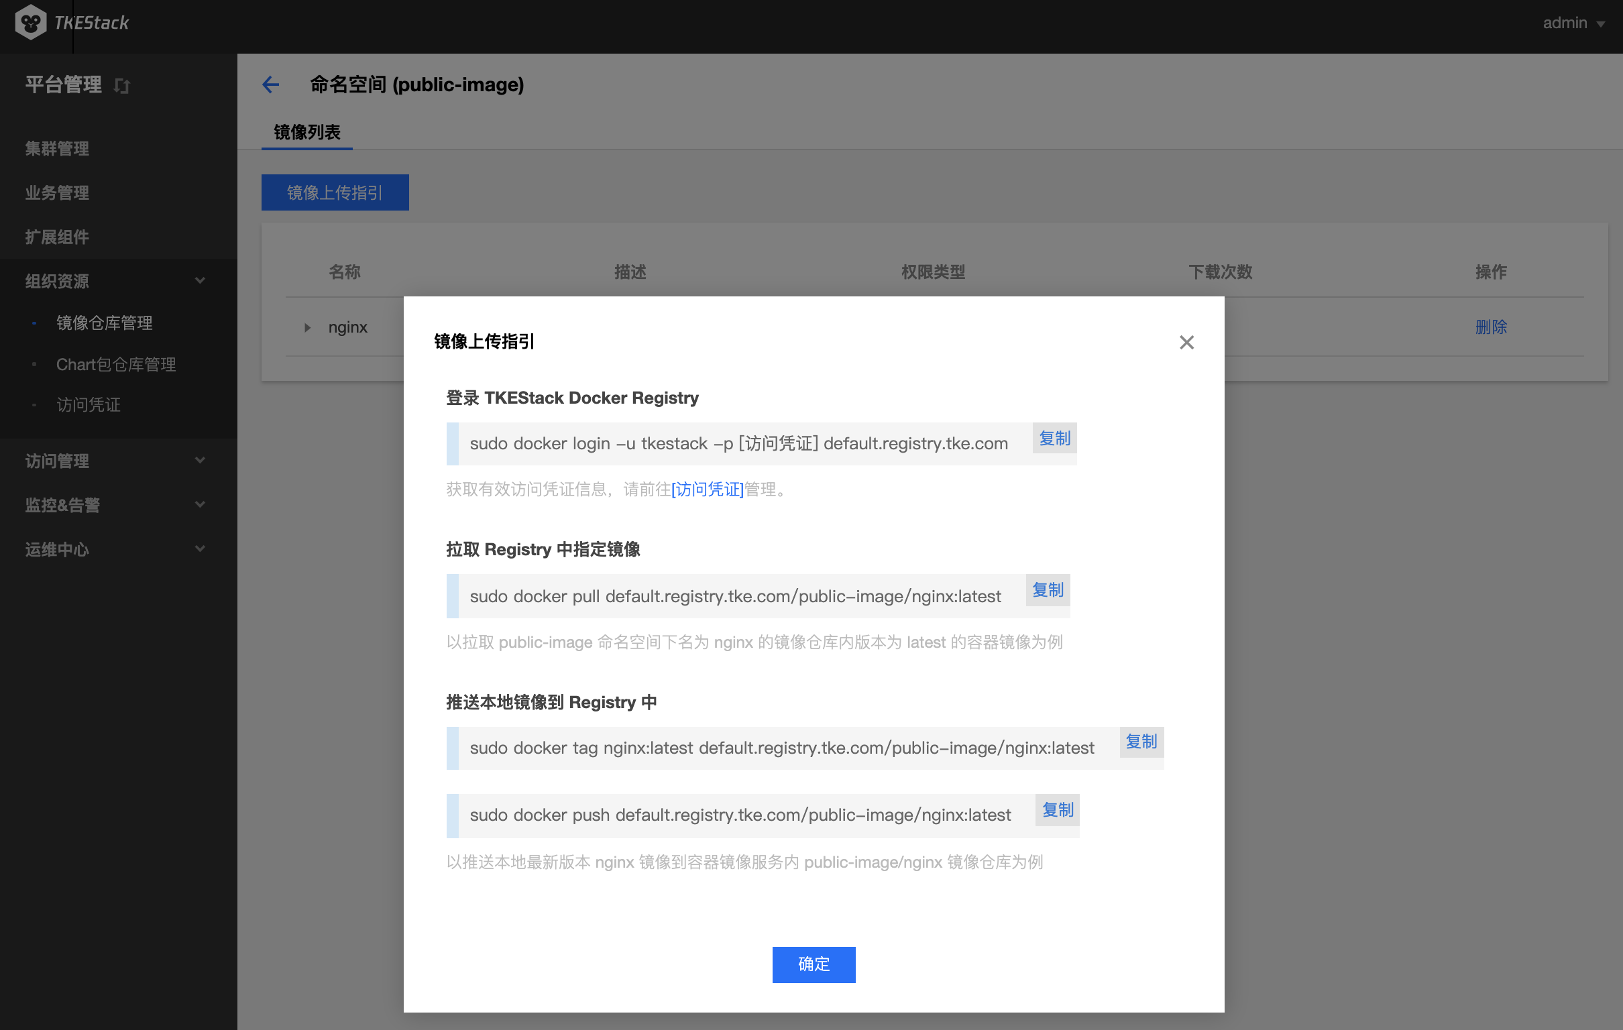1623x1030 pixels.
Task: Copy the docker login command
Action: point(1054,439)
